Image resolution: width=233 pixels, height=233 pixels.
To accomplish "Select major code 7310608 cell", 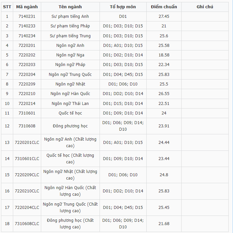I will pos(27,126).
